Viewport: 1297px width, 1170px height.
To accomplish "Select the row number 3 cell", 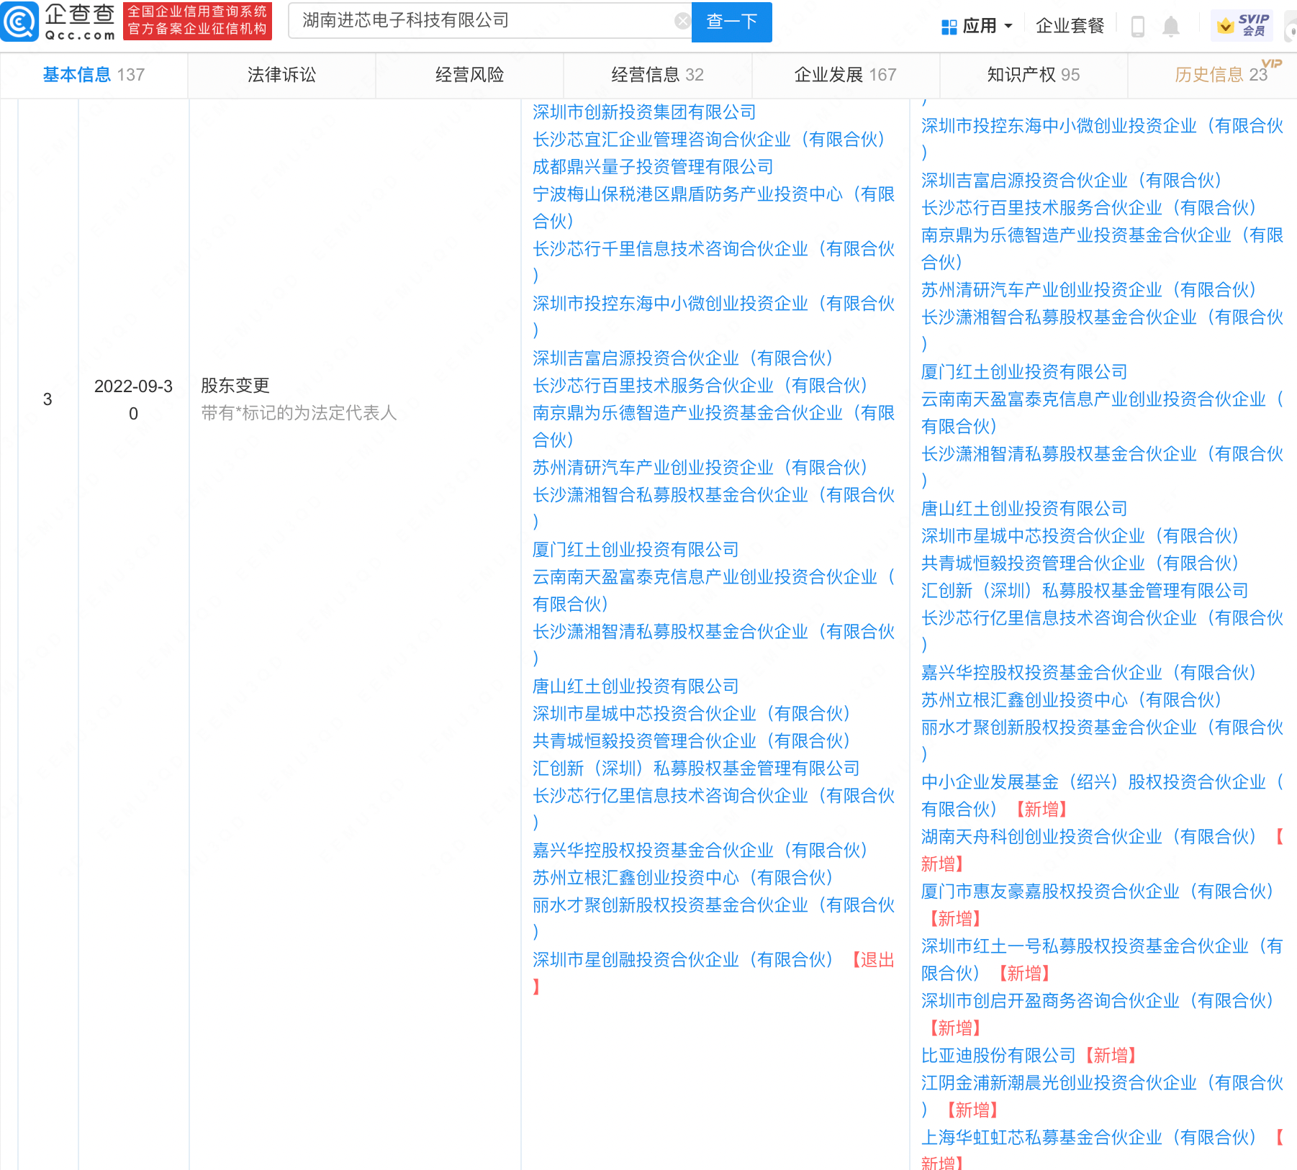I will 48,399.
